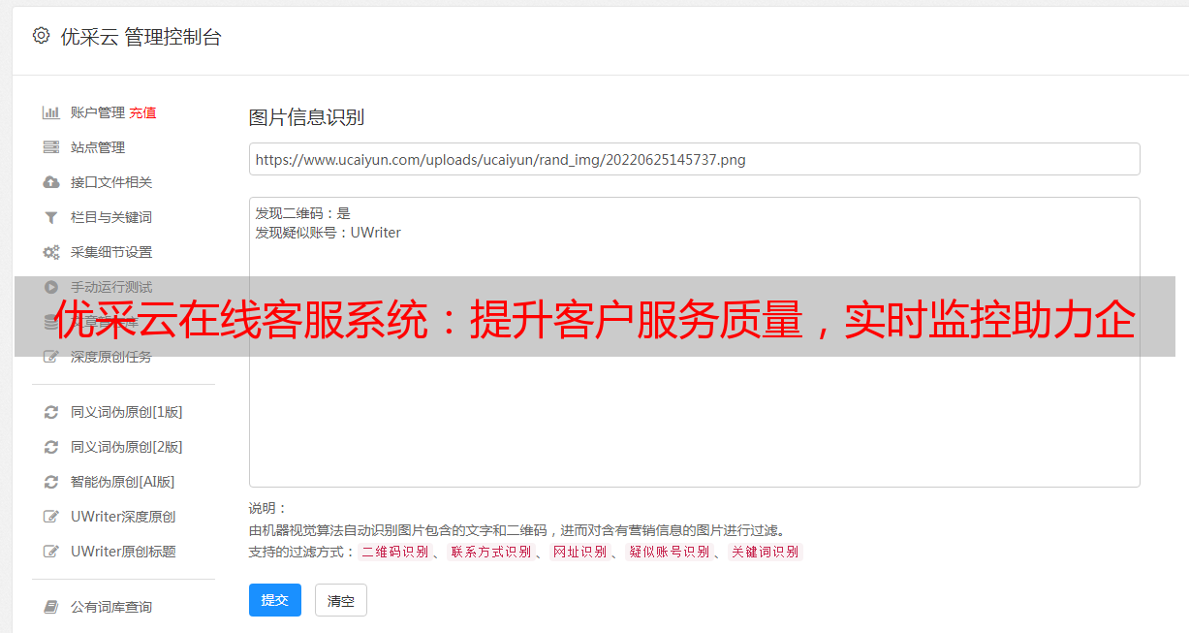Image resolution: width=1189 pixels, height=633 pixels.
Task: Select 栏目与关键词 in the sidebar
Action: (x=111, y=217)
